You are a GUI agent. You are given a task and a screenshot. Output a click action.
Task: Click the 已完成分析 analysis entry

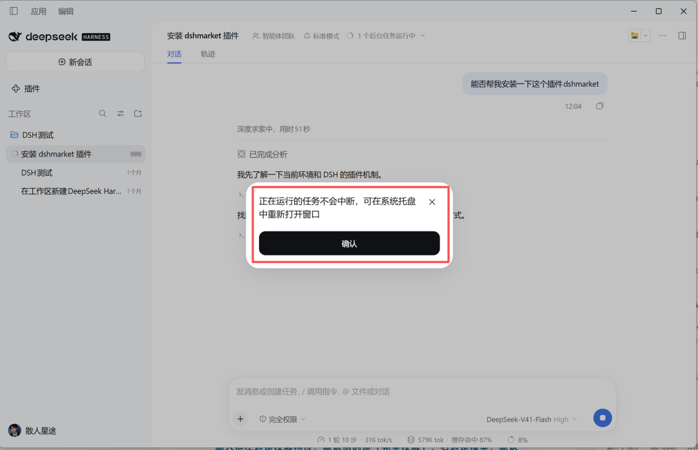pyautogui.click(x=262, y=154)
